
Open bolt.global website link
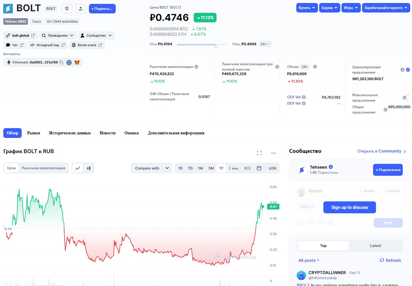(x=21, y=35)
